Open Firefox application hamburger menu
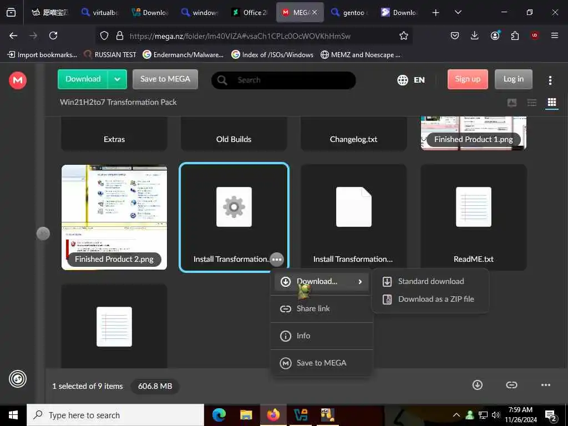Image resolution: width=568 pixels, height=426 pixels. [x=555, y=35]
